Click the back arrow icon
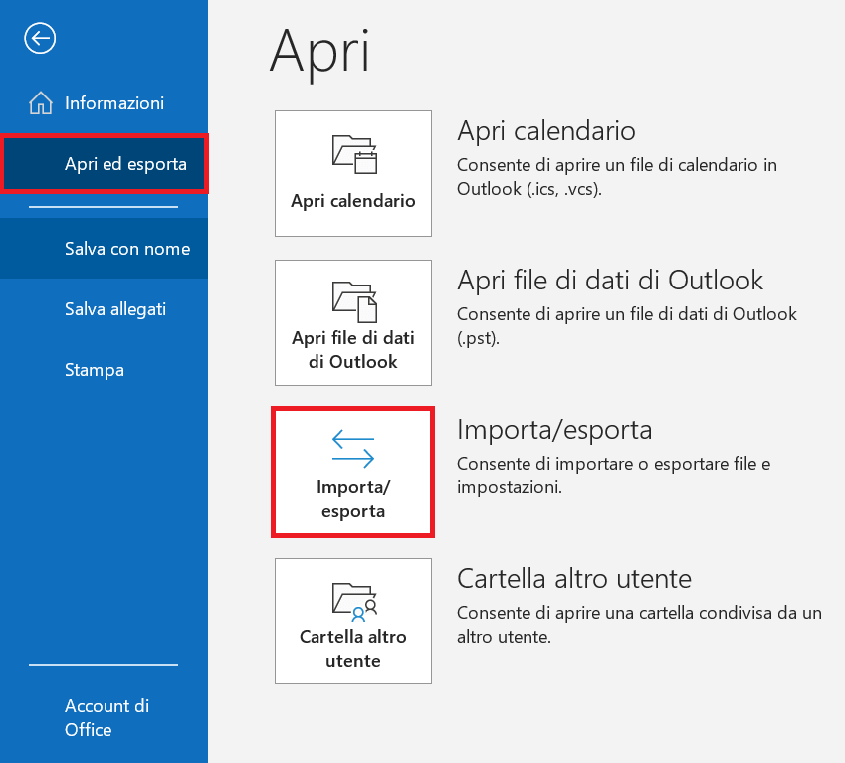845x763 pixels. point(40,38)
